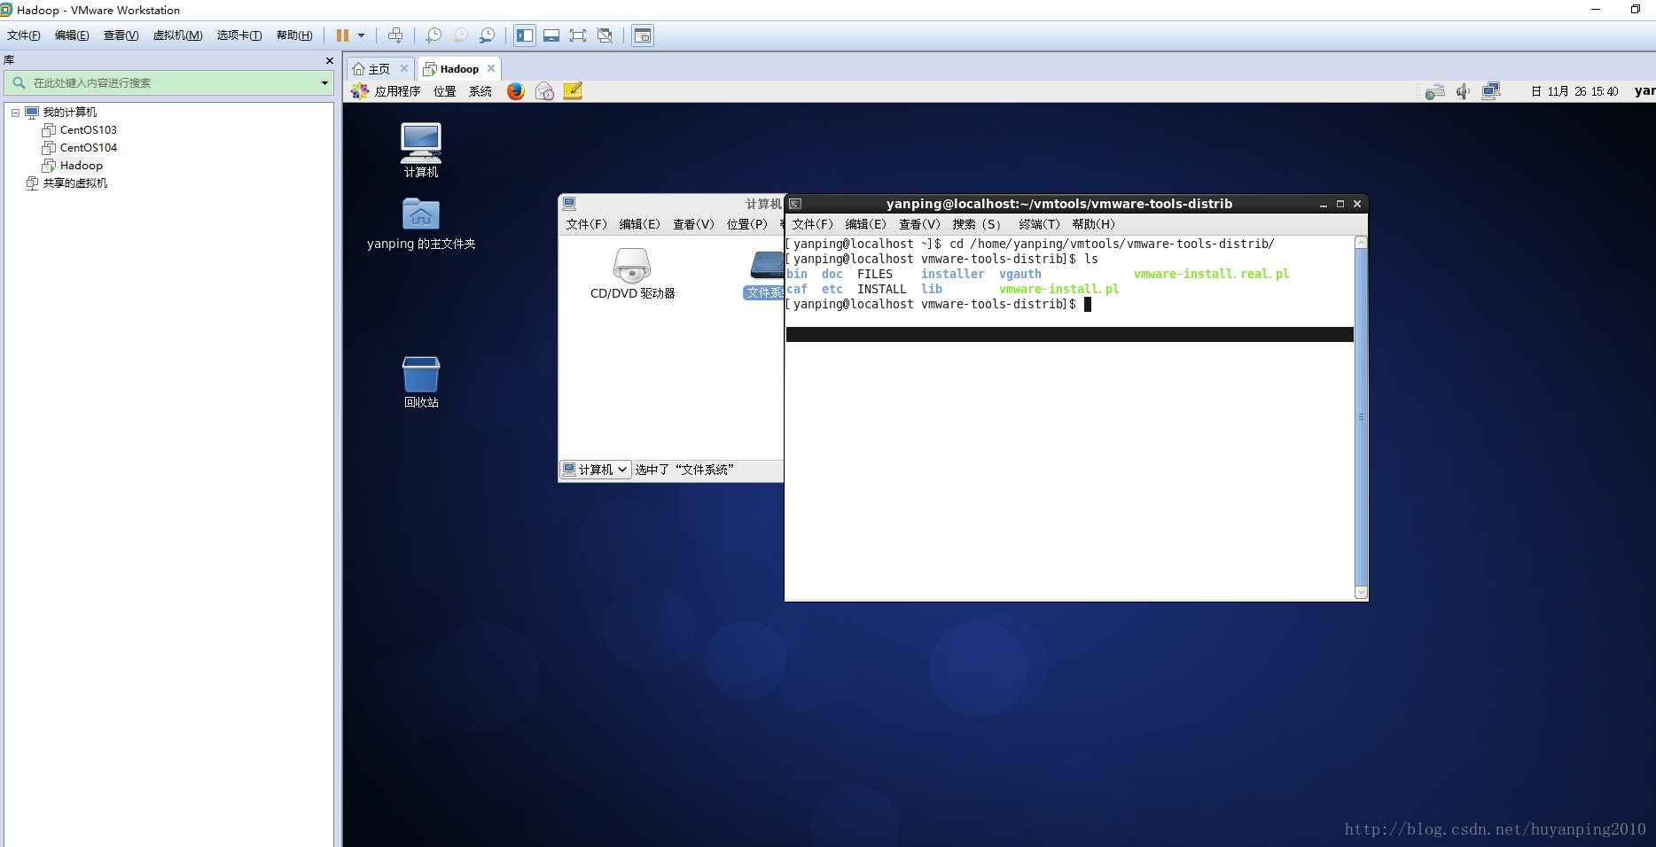Open 位置(P) menu in 计算机 window
Screen dimensions: 1656x847
(747, 224)
